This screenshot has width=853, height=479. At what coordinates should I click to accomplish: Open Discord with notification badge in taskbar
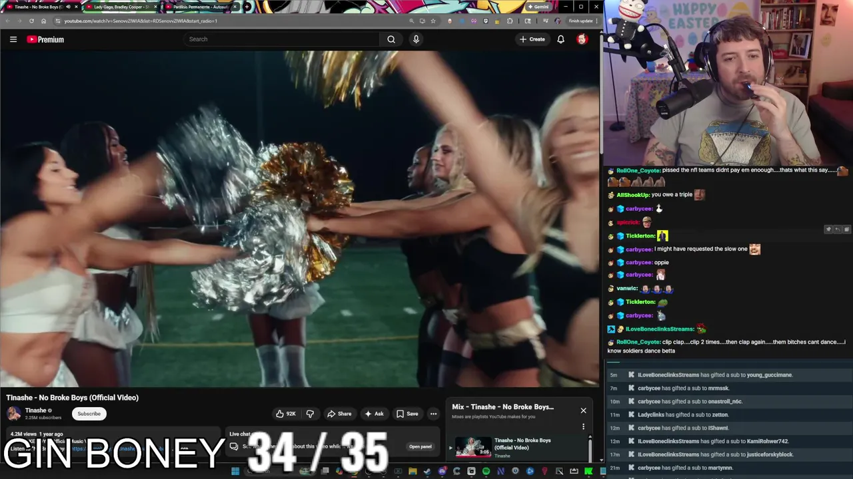point(442,472)
